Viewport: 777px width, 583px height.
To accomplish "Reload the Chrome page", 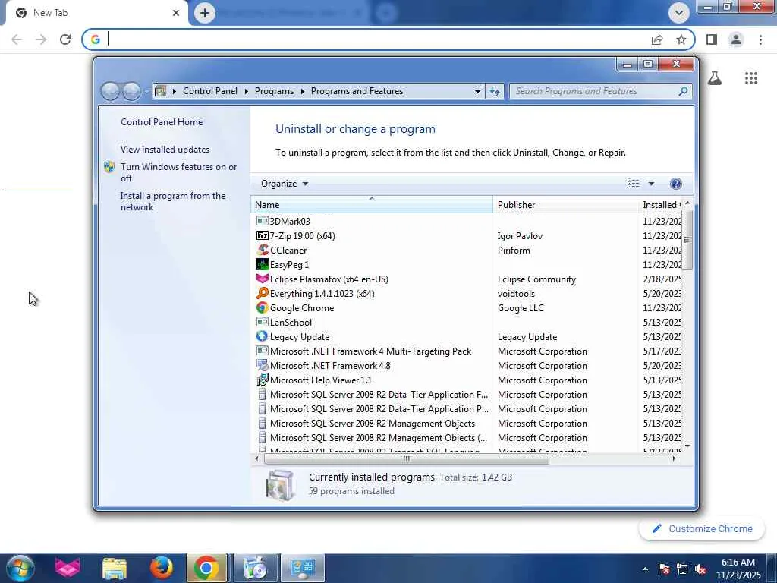I will coord(65,39).
